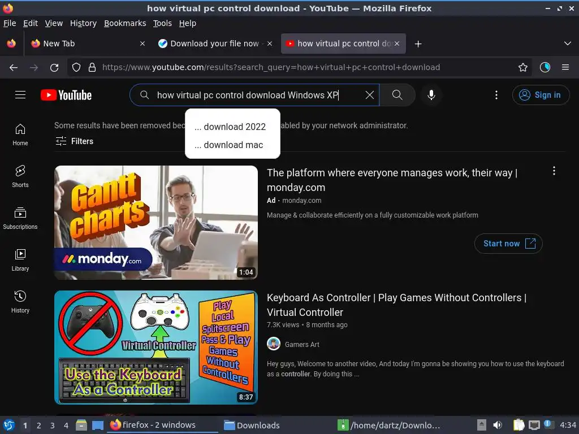The height and width of the screenshot is (434, 579).
Task: Switch to workspace 3 on taskbar
Action: coord(52,426)
